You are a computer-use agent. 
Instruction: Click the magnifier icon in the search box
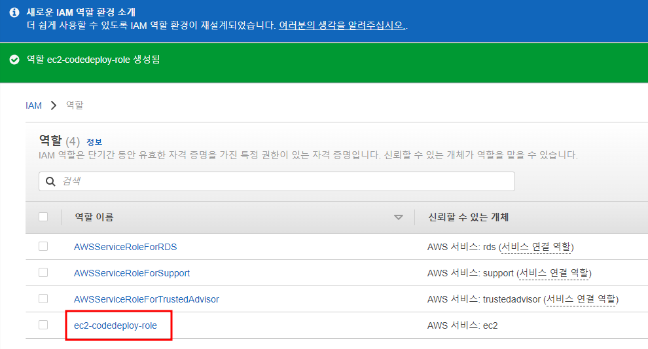pos(51,181)
